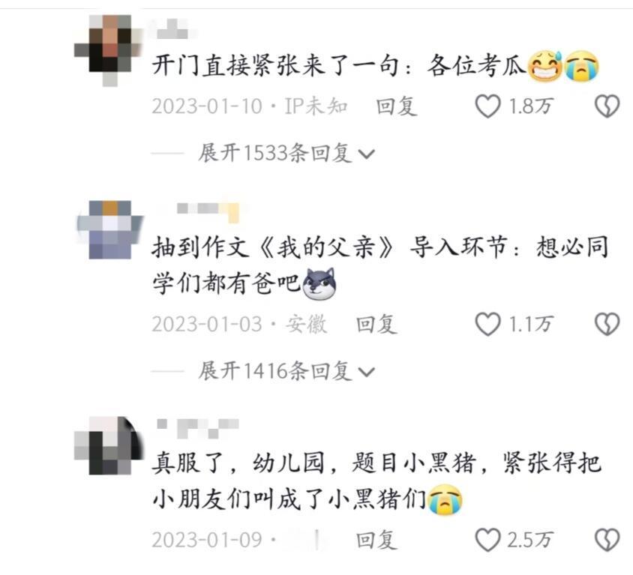Click chevron next to 展开1416条回复
This screenshot has width=633, height=575.
(x=367, y=372)
